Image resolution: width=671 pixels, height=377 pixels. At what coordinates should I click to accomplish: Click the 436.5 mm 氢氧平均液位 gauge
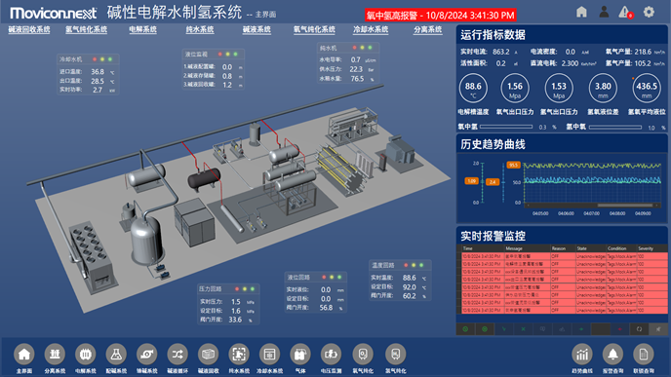tap(647, 88)
